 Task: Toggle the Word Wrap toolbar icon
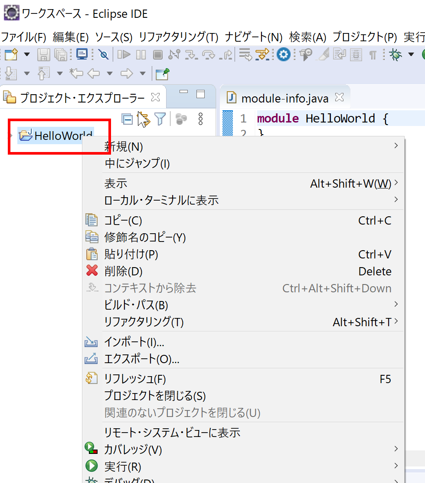pos(340,55)
